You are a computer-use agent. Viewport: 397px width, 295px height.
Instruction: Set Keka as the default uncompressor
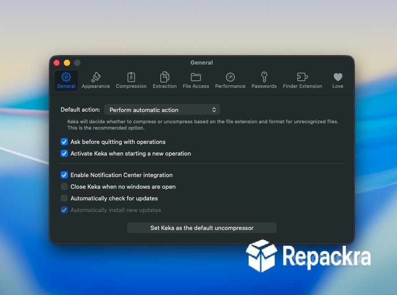pos(202,228)
